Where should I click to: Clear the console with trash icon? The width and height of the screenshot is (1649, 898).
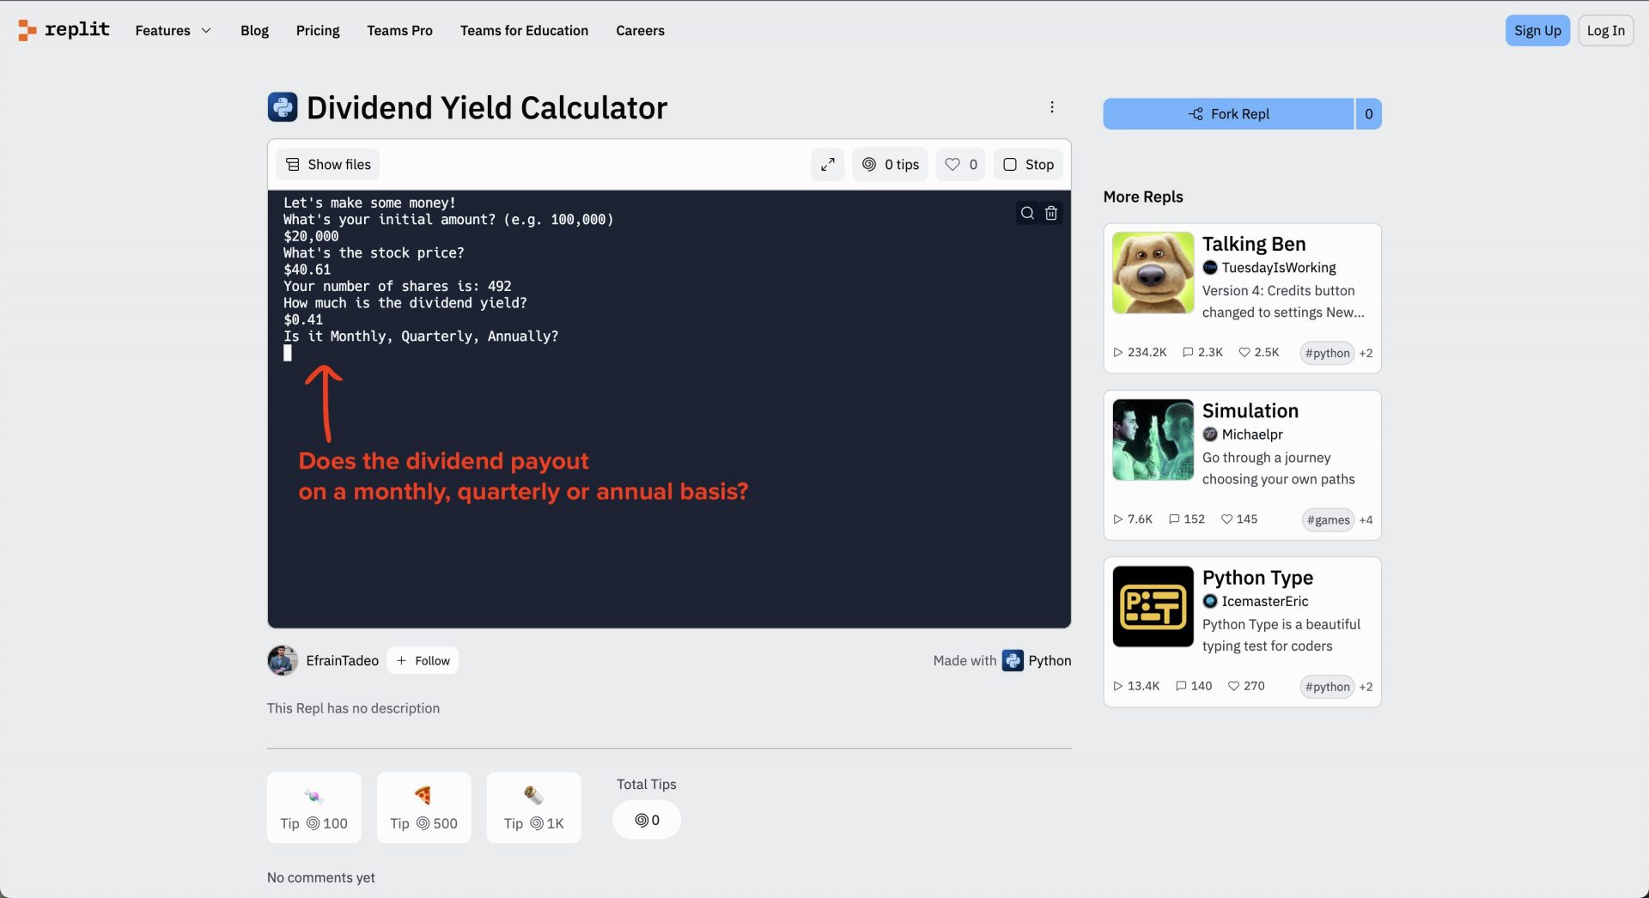pyautogui.click(x=1051, y=213)
